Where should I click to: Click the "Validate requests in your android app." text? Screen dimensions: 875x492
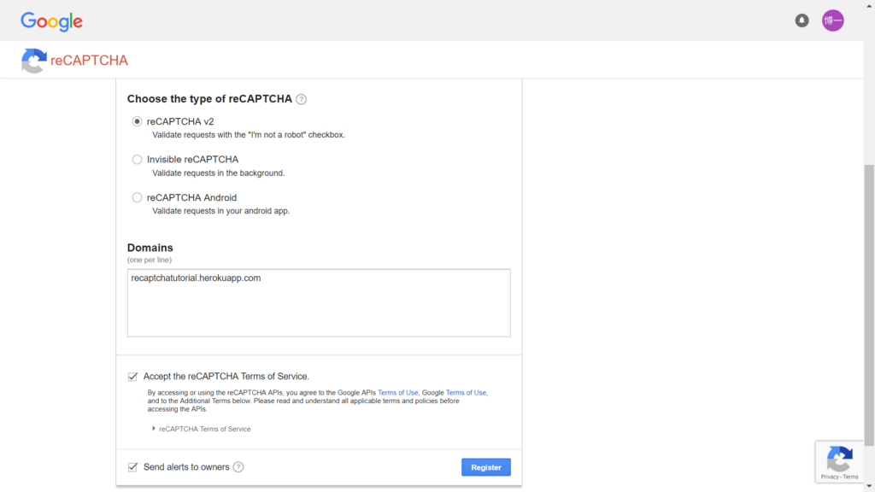[221, 211]
